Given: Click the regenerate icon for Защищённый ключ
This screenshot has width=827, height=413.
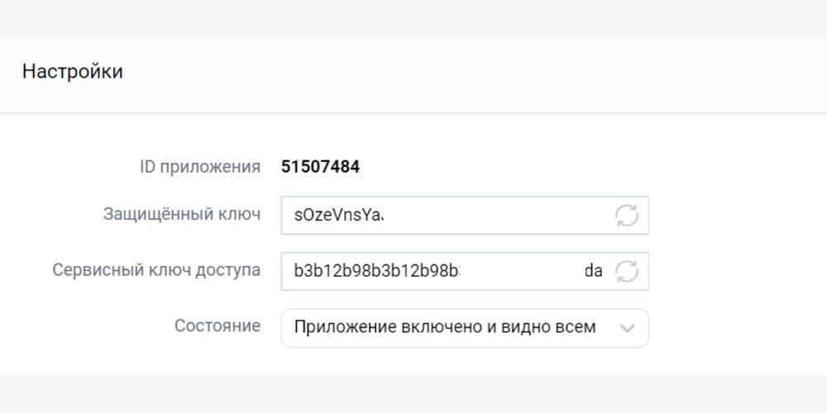Looking at the screenshot, I should [627, 216].
